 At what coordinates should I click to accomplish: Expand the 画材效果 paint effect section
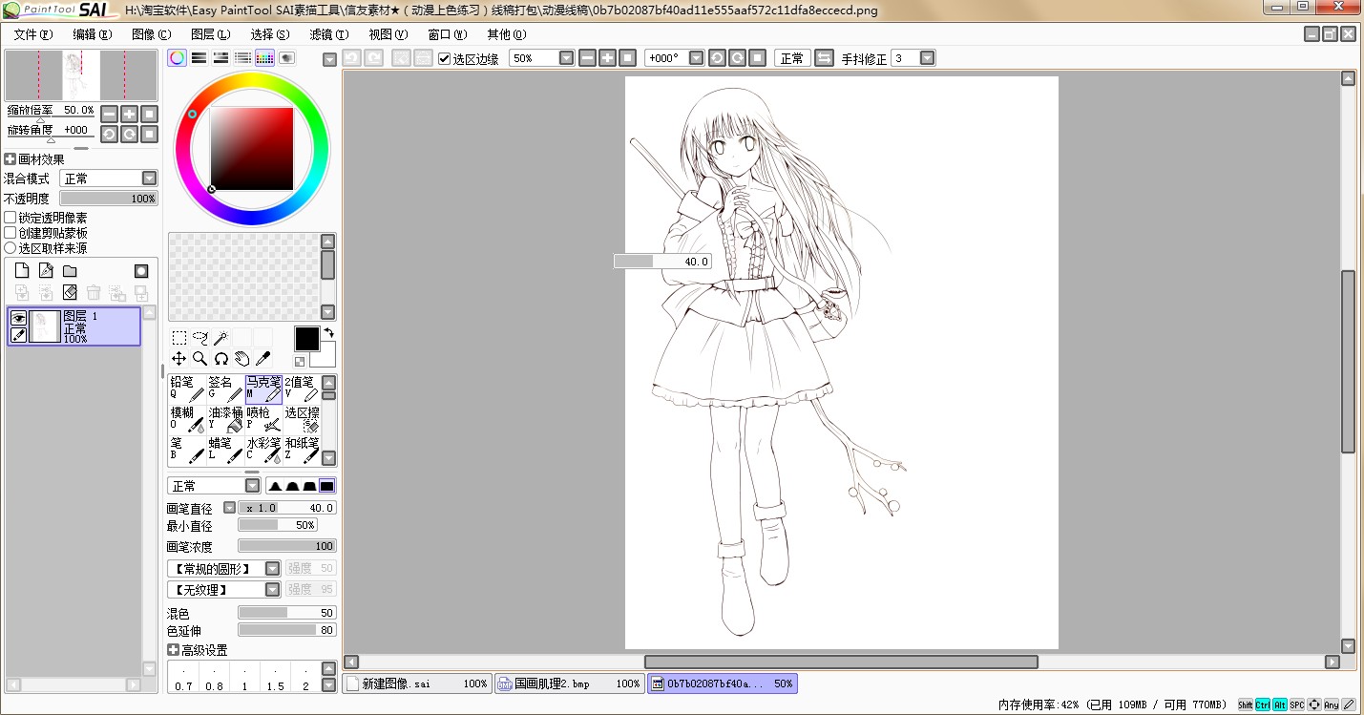click(x=10, y=159)
